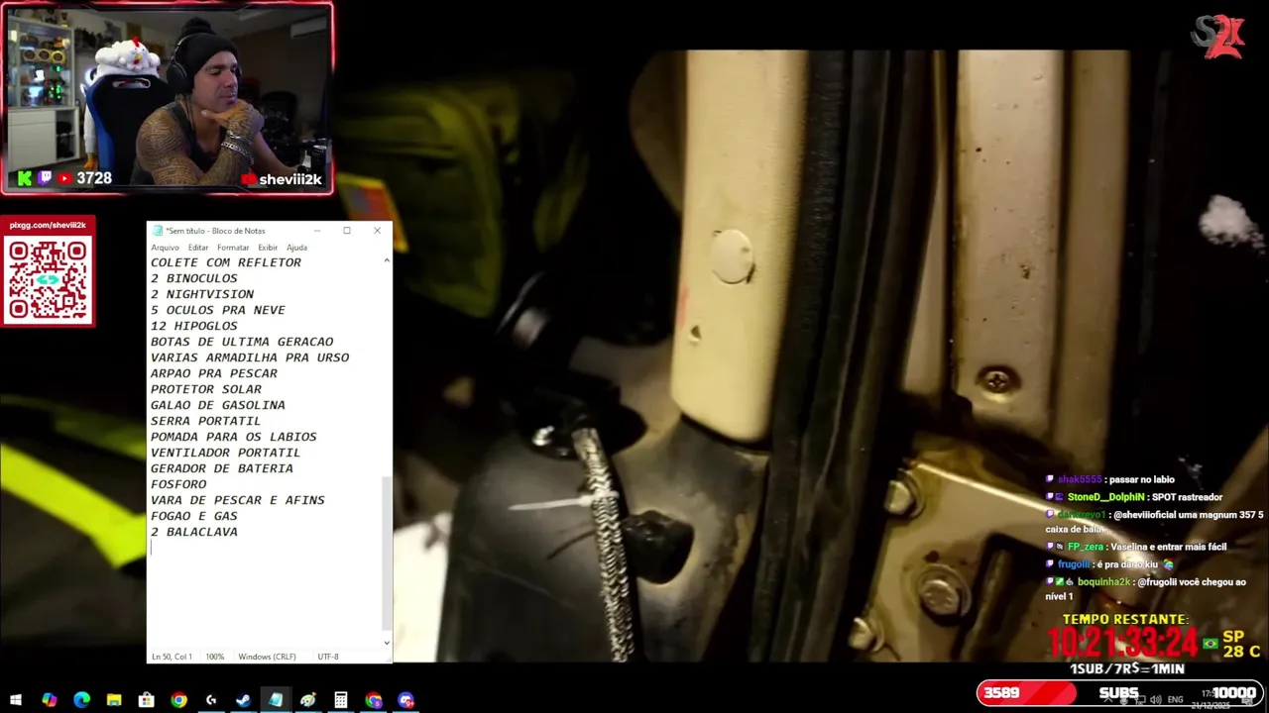
Task: Open Google Chrome from the taskbar
Action: pyautogui.click(x=178, y=700)
